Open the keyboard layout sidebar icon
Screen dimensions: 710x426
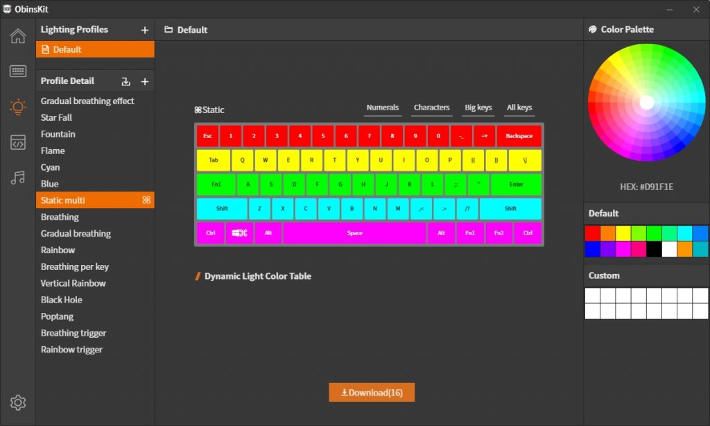pos(18,71)
